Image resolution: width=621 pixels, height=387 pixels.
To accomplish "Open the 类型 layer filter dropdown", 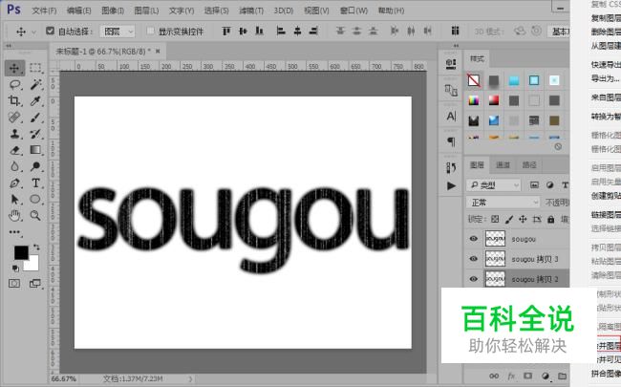I will tap(494, 185).
